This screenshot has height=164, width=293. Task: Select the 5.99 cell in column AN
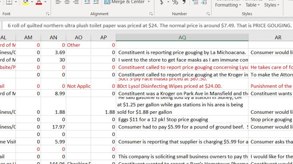pos(53,142)
